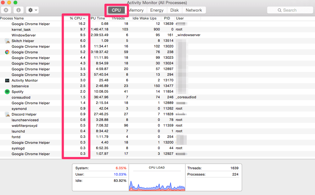315x195 pixels.
Task: Click the _coreaudiod user cell
Action: point(186,97)
